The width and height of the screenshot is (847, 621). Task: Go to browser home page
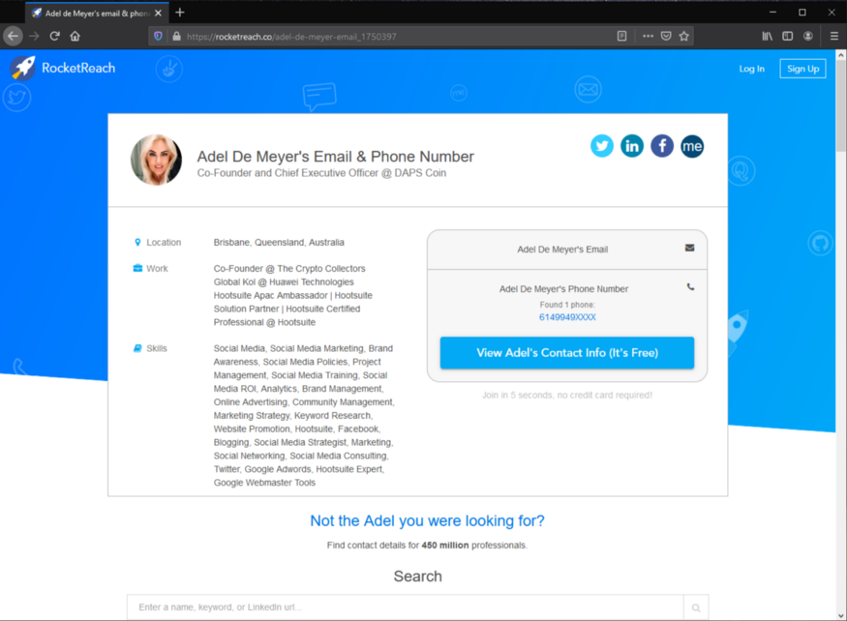(76, 36)
